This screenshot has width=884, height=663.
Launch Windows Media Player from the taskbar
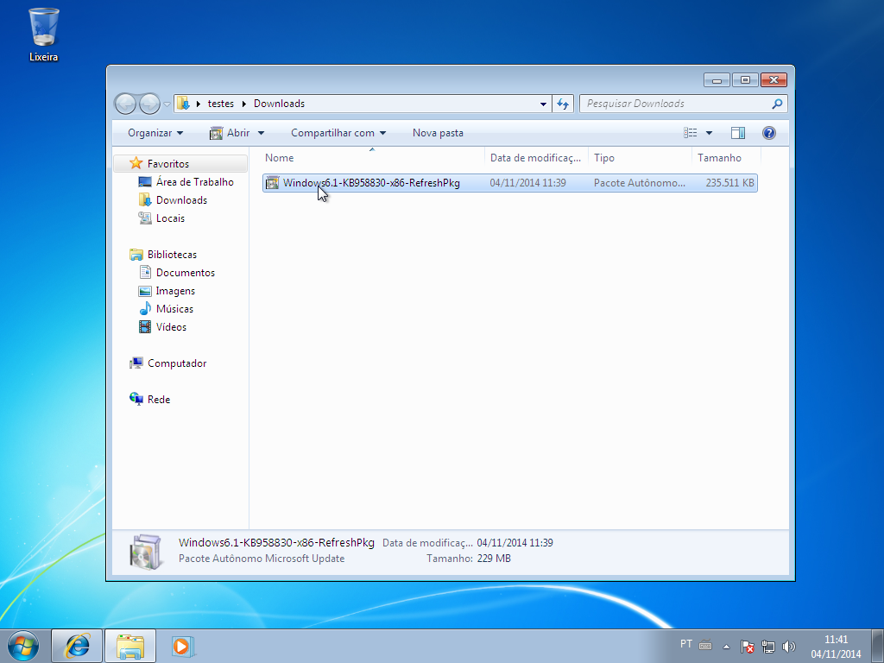click(182, 645)
